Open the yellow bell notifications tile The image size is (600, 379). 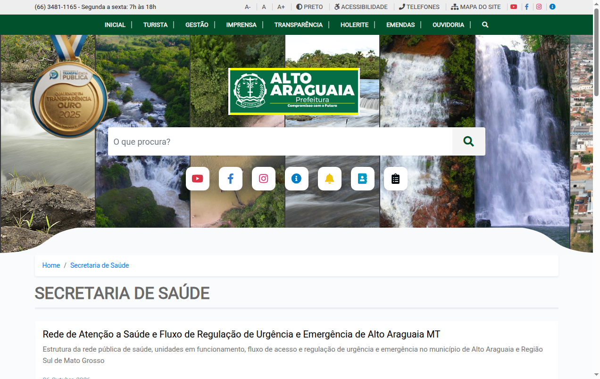tap(330, 179)
